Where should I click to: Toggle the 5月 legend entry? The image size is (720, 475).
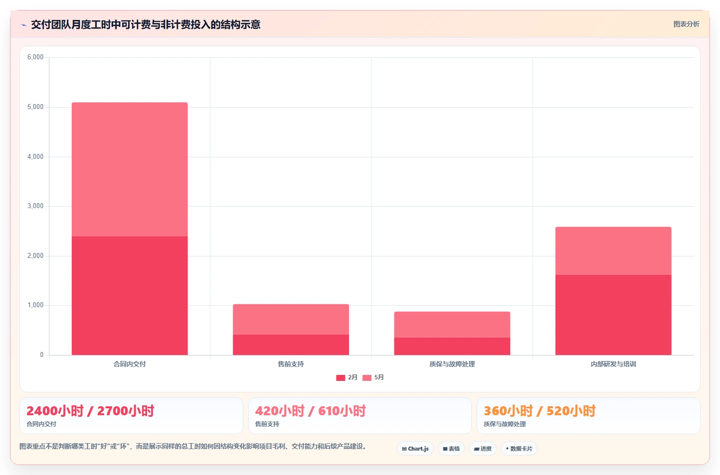click(373, 377)
